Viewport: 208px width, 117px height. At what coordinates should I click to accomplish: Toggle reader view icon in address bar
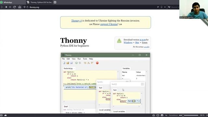point(158,7)
